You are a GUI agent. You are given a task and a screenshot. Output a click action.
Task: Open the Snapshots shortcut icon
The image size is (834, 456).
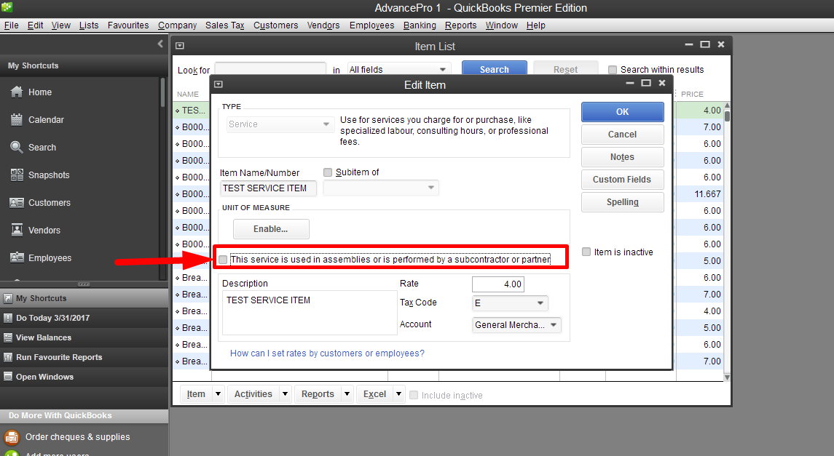[x=17, y=175]
